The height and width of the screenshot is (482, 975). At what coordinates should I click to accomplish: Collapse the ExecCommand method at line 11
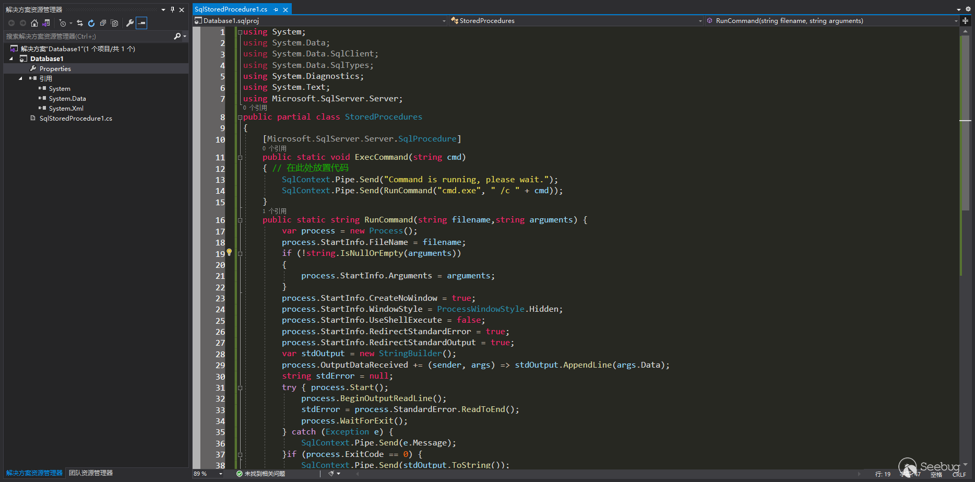tap(240, 157)
